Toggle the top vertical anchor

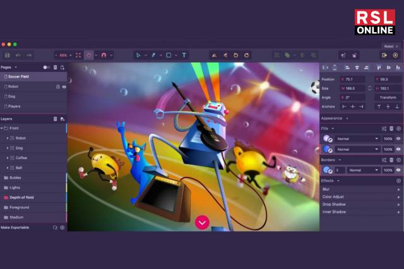[379, 107]
